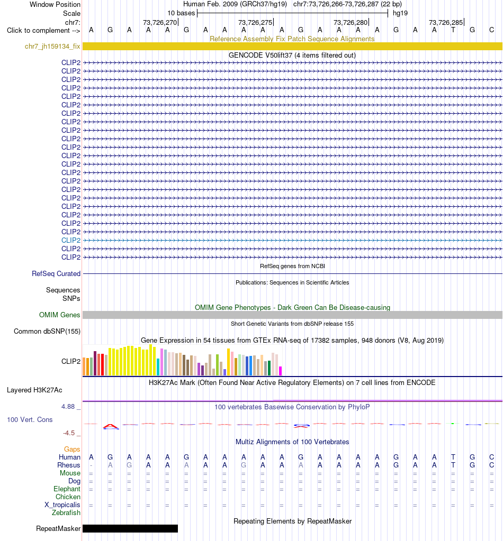Image resolution: width=503 pixels, height=541 pixels.
Task: Open 'Publications: Sequences in Scientific Articles' title
Action: (292, 282)
